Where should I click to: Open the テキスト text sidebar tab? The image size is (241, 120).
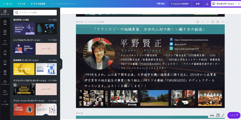[x=5, y=42]
